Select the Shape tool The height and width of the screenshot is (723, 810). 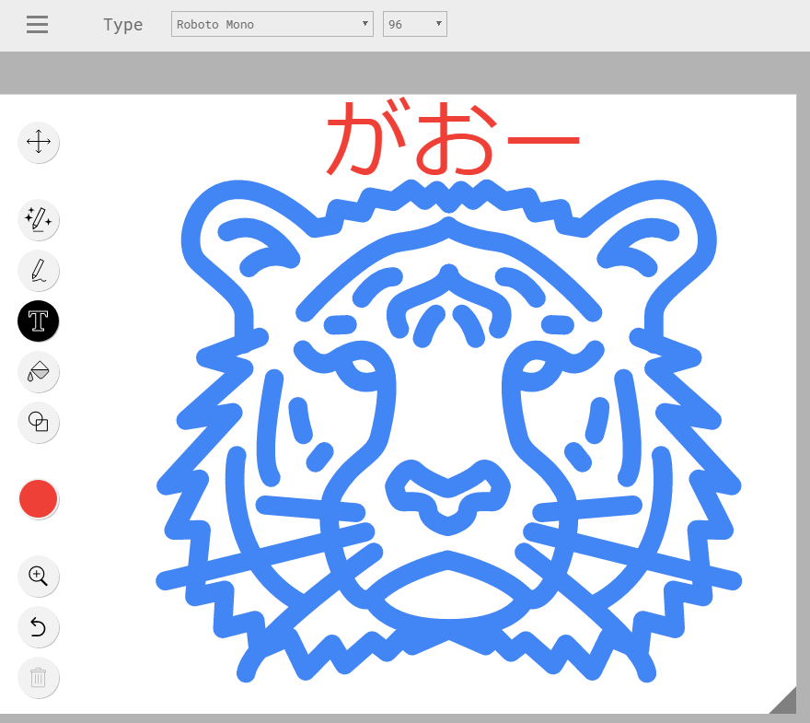coord(39,422)
